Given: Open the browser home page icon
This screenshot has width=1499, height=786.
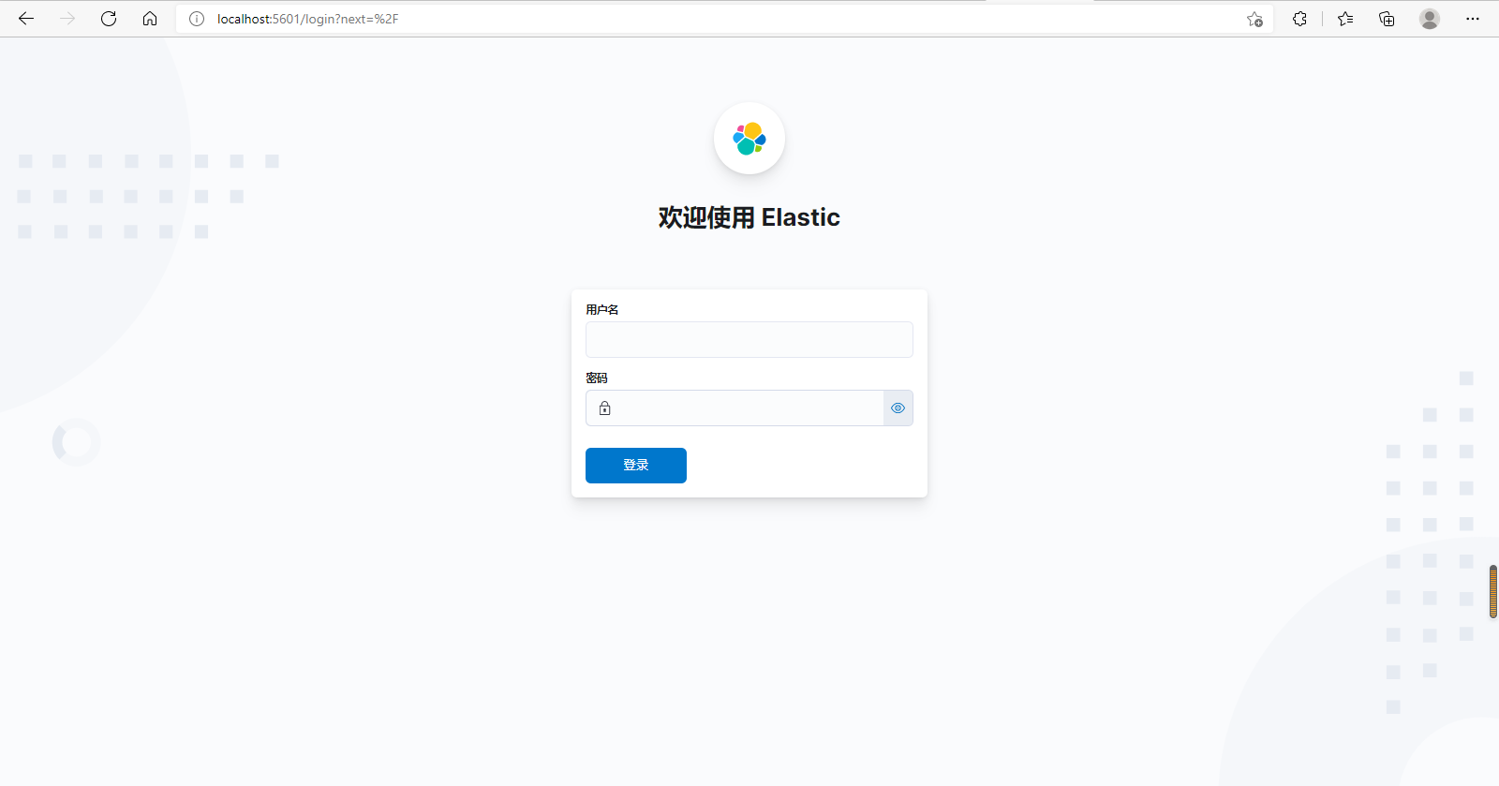Looking at the screenshot, I should click(x=150, y=19).
